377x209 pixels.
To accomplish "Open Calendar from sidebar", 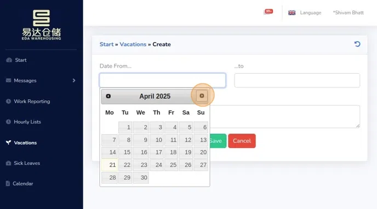I will pyautogui.click(x=22, y=183).
